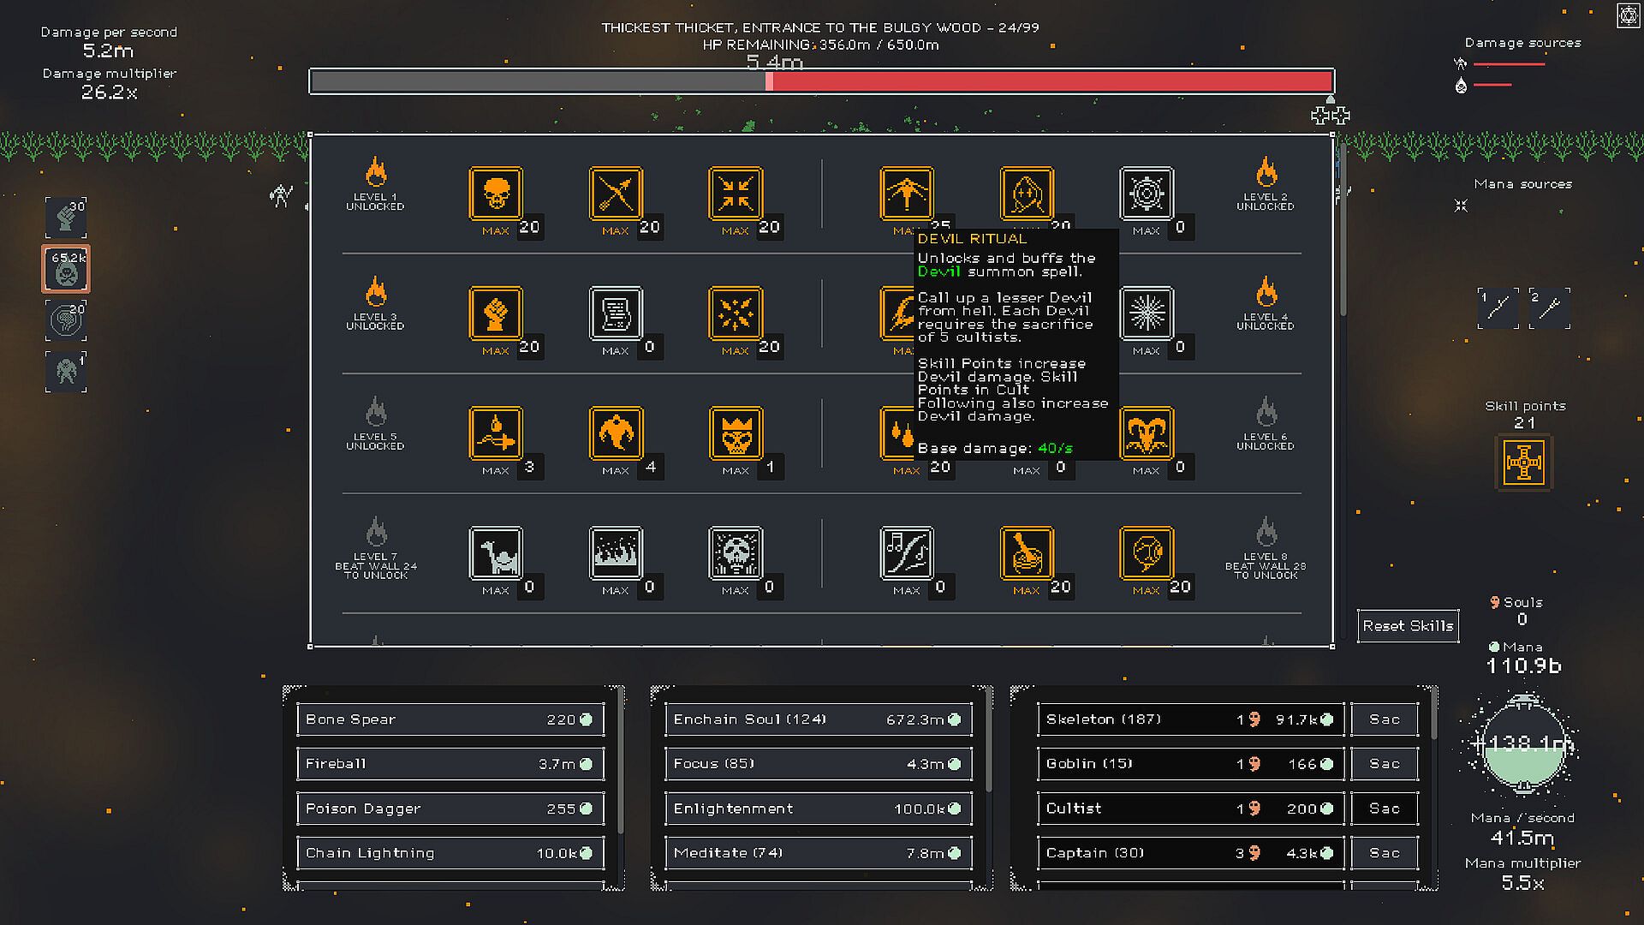Select the mortar and pestle skill icon
The height and width of the screenshot is (925, 1644).
tap(1026, 552)
